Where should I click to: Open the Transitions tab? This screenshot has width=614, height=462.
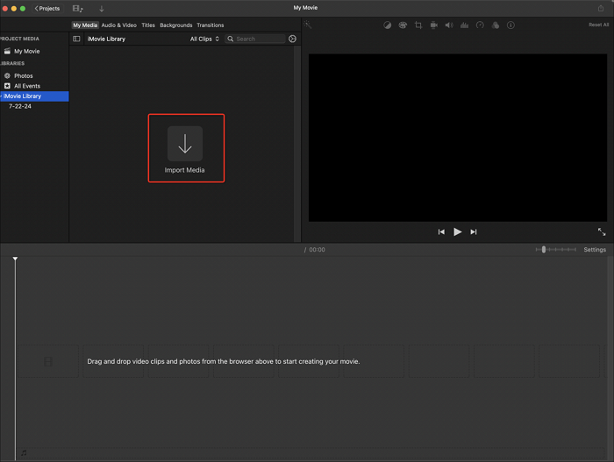click(x=211, y=25)
